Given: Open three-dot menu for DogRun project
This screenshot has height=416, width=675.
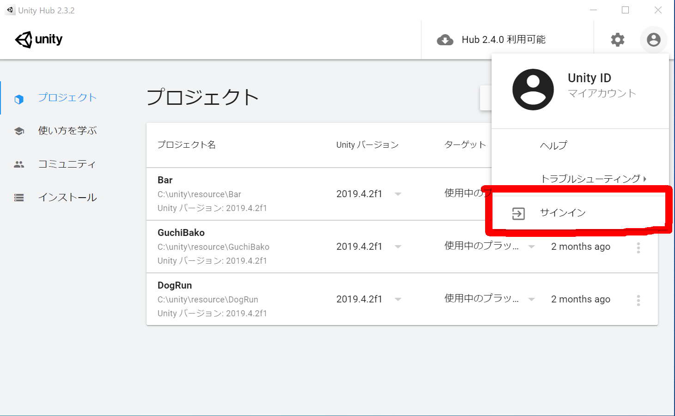Looking at the screenshot, I should [639, 301].
